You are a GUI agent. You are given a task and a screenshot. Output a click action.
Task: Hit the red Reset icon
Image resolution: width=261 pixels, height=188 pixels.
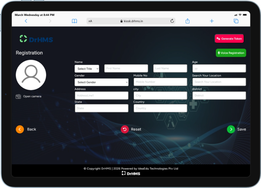(125, 129)
